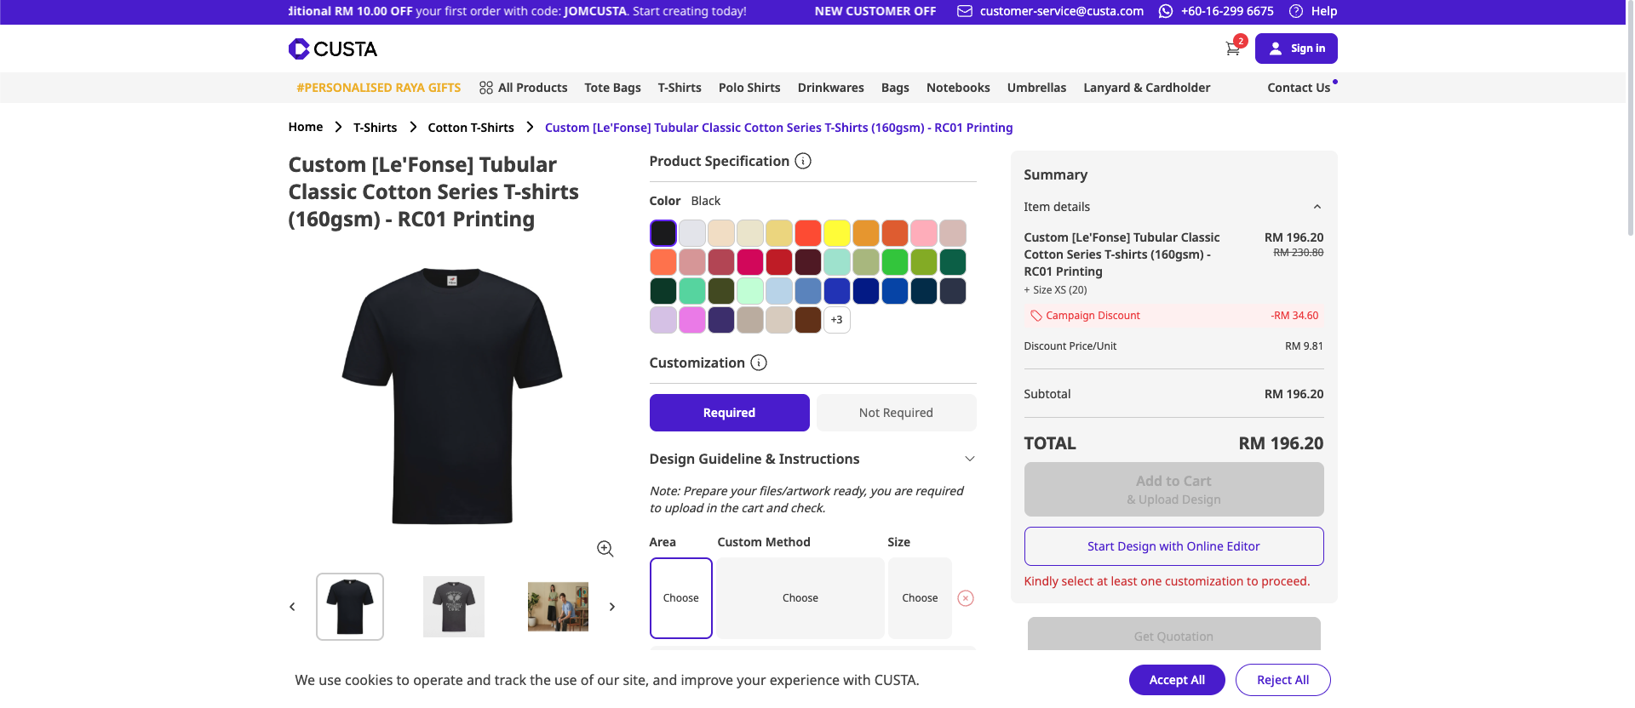
Task: Select Not Required customization option
Action: [896, 413]
